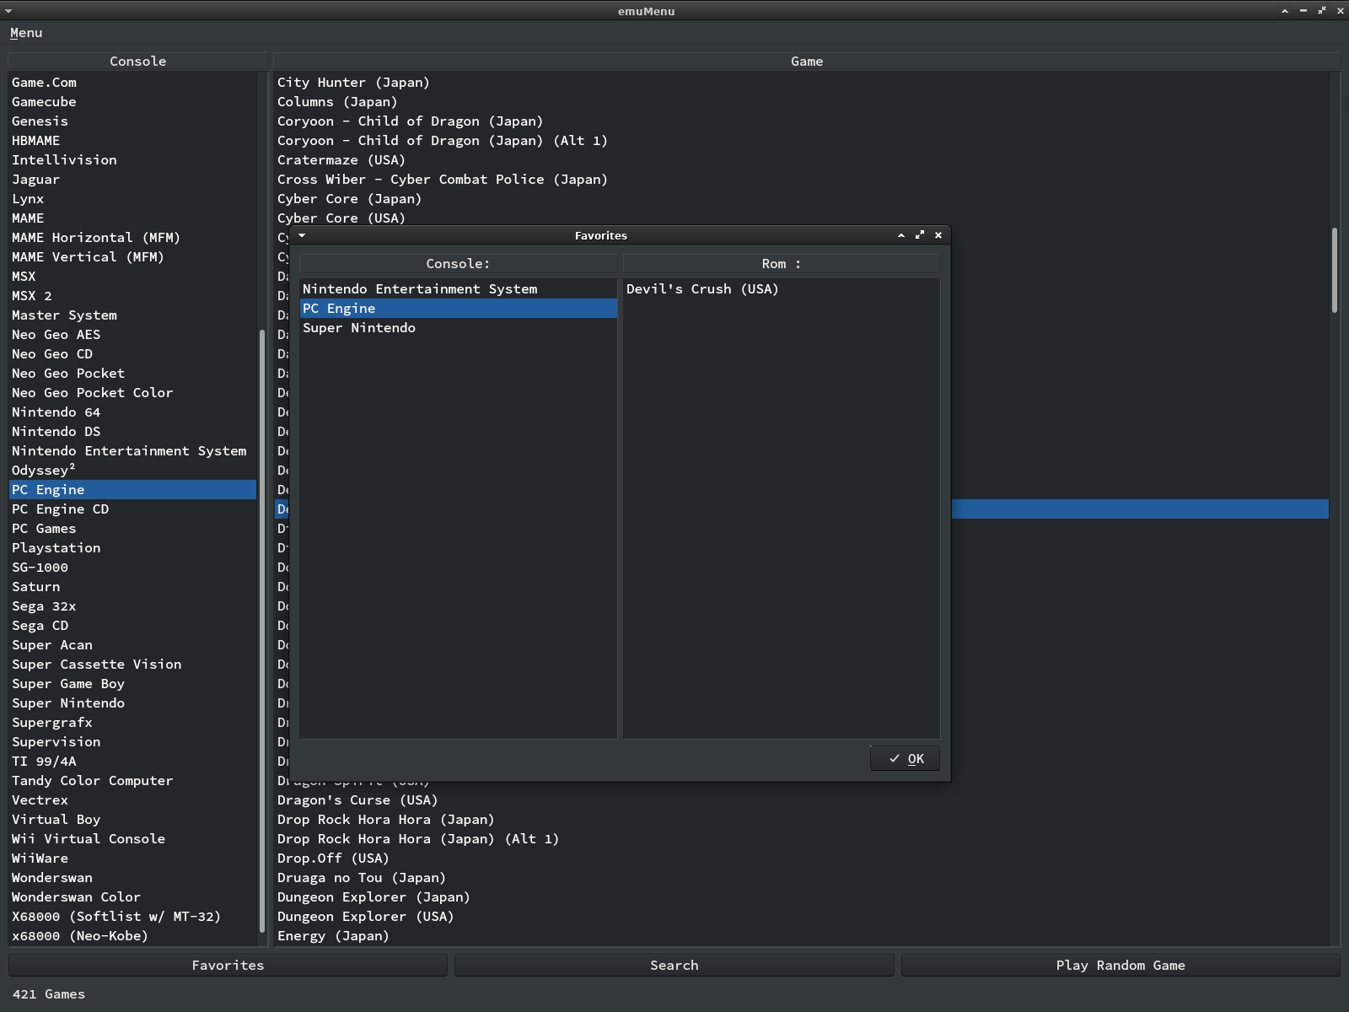Click the Search button
The height and width of the screenshot is (1012, 1349).
[674, 966]
